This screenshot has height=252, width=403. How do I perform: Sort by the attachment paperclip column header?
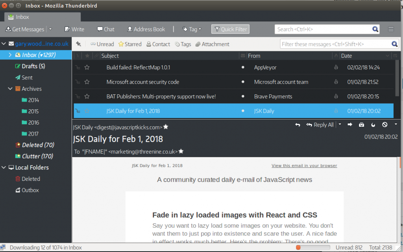coord(96,56)
